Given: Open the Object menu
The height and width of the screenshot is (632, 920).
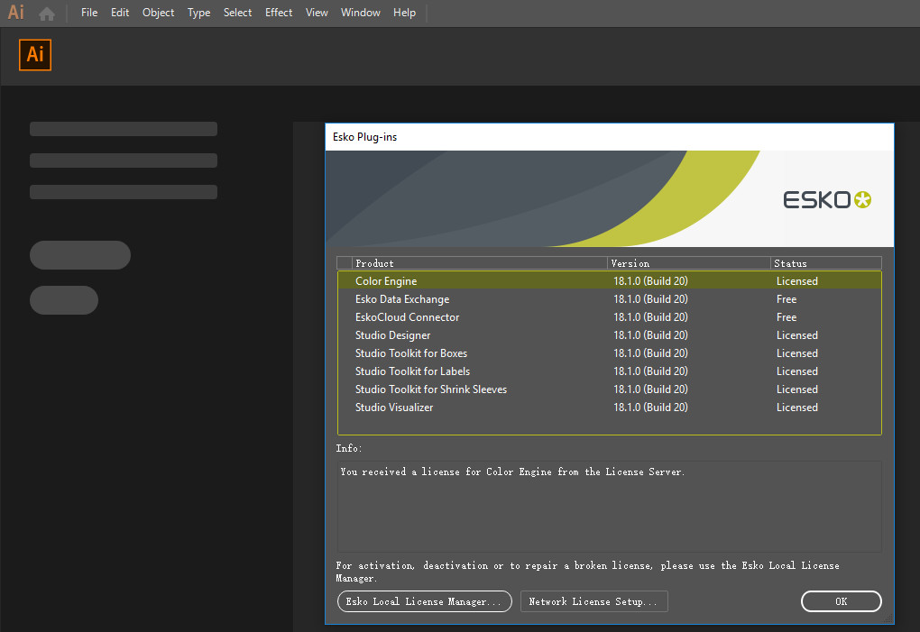Looking at the screenshot, I should pos(159,13).
